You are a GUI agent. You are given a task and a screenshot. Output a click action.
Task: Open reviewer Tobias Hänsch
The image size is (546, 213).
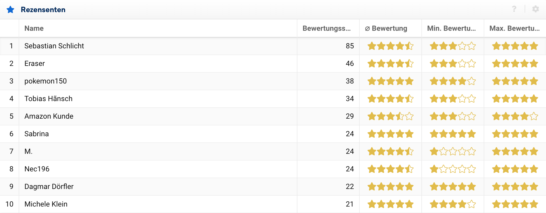click(48, 99)
